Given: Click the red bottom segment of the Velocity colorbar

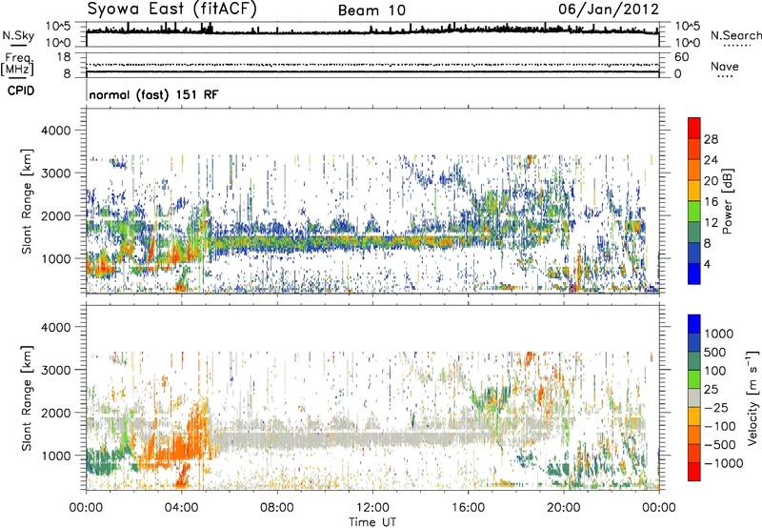Looking at the screenshot, I should [x=694, y=472].
